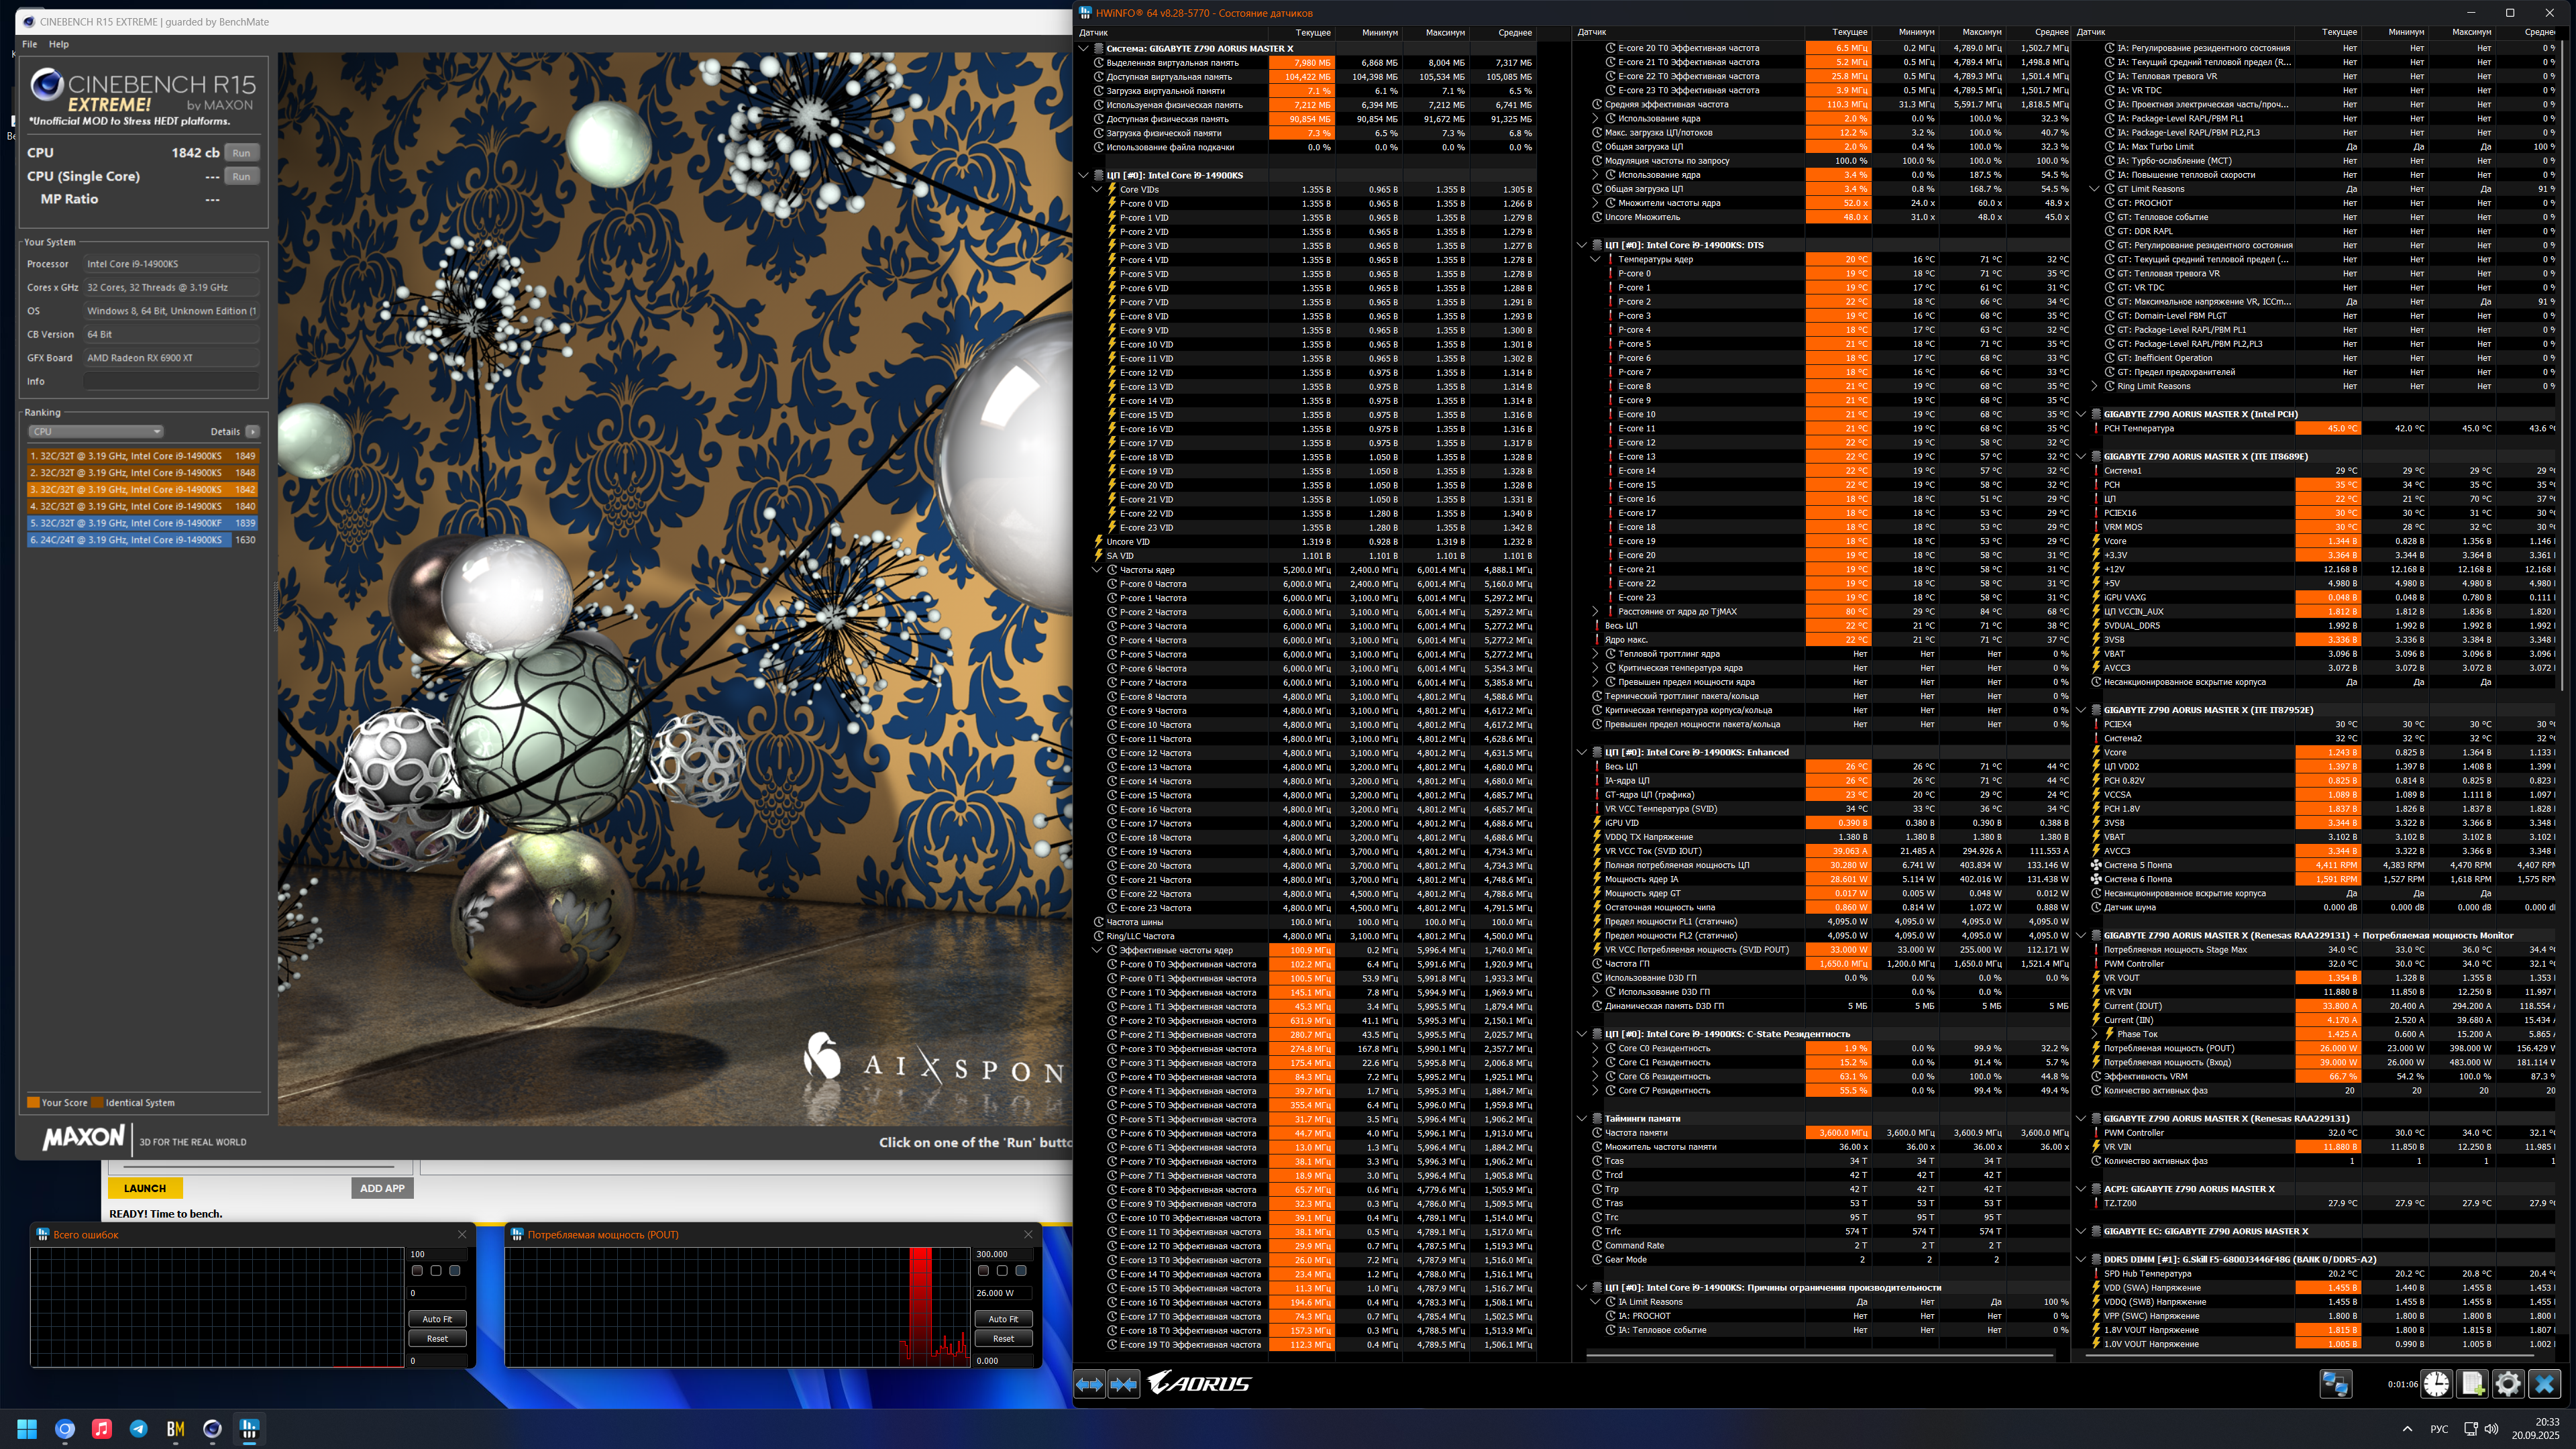This screenshot has width=2576, height=1449.
Task: Open HWiNFO sensor settings gear icon
Action: pos(2508,1384)
